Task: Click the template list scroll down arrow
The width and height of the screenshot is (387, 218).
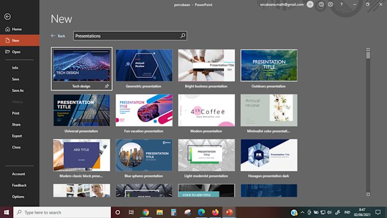Action: pyautogui.click(x=368, y=194)
